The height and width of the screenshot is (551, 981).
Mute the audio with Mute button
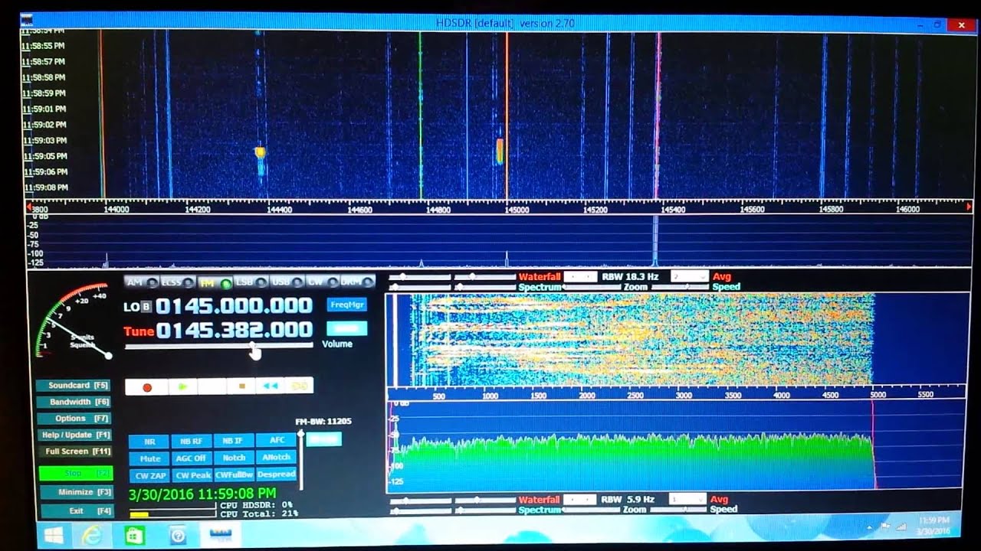tap(149, 458)
